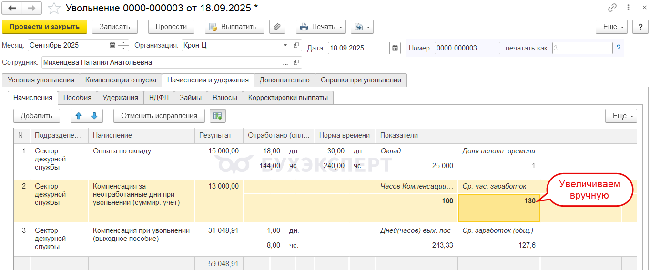Select Компенсация при увольнении (выходное пособие) row

(x=325, y=240)
